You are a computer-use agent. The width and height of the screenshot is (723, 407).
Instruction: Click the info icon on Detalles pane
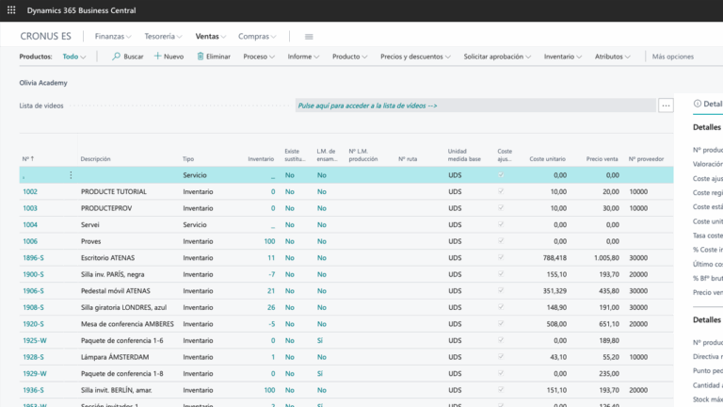(x=698, y=104)
